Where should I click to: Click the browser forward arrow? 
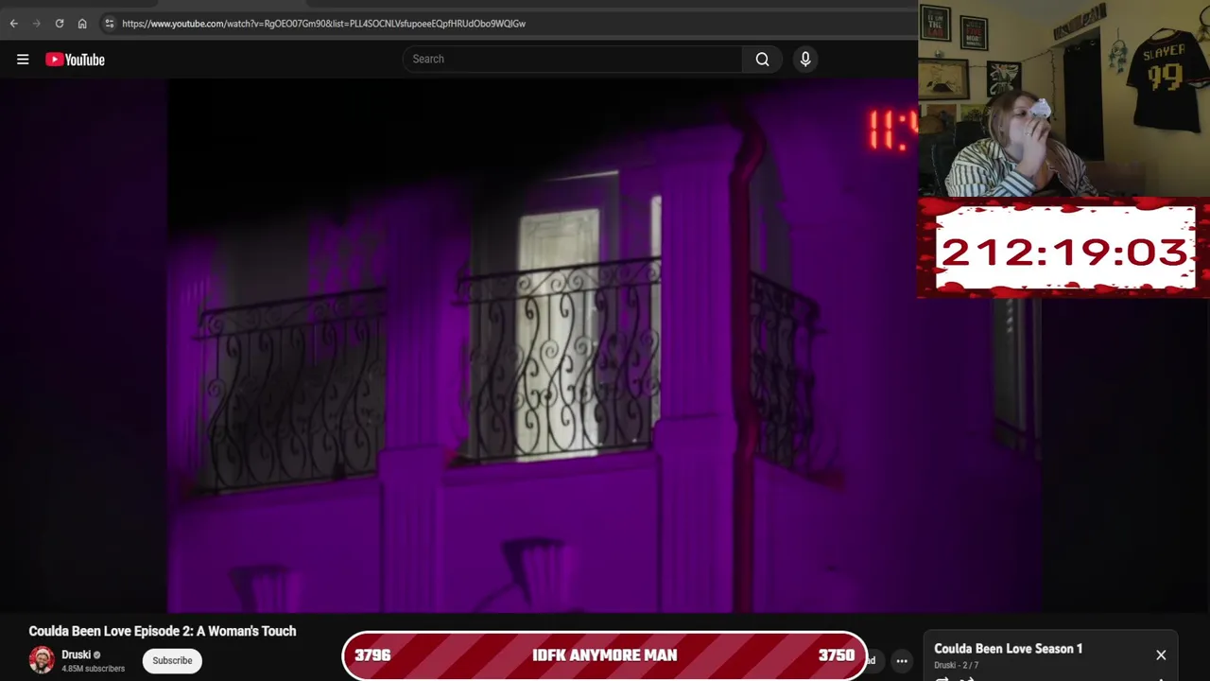click(37, 24)
